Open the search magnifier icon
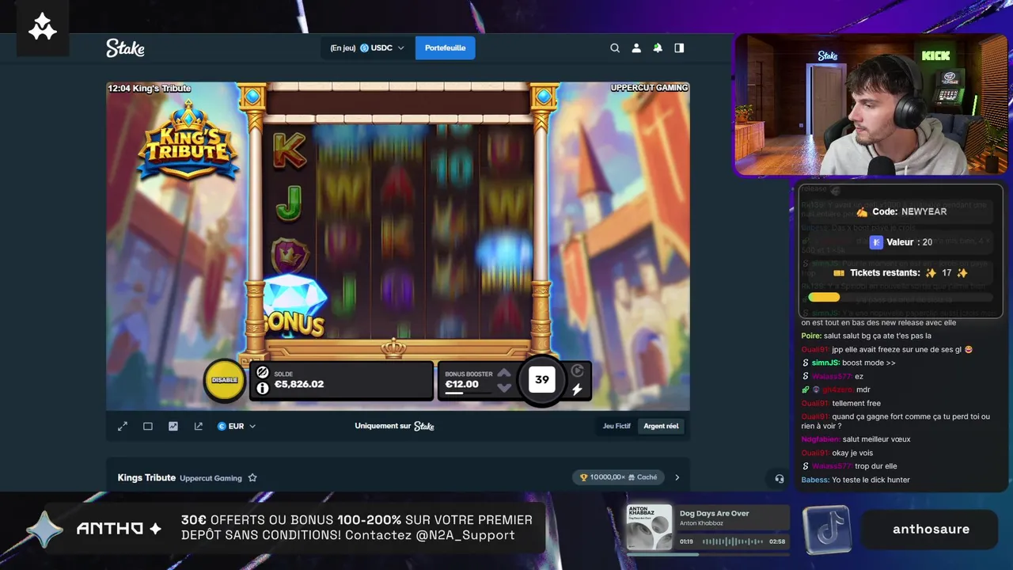1013x570 pixels. tap(615, 48)
